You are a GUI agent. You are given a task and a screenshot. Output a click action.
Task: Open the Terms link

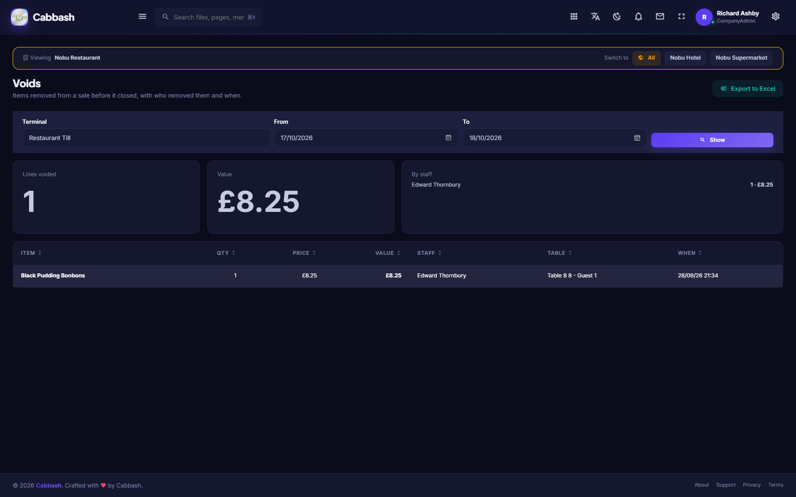(776, 485)
